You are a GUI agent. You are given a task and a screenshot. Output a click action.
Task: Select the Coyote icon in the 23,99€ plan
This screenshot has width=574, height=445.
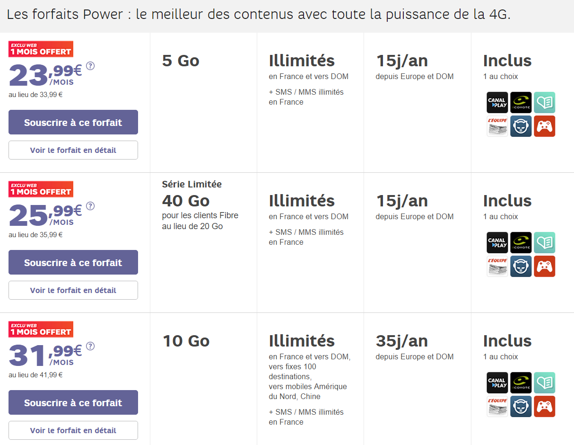(521, 102)
